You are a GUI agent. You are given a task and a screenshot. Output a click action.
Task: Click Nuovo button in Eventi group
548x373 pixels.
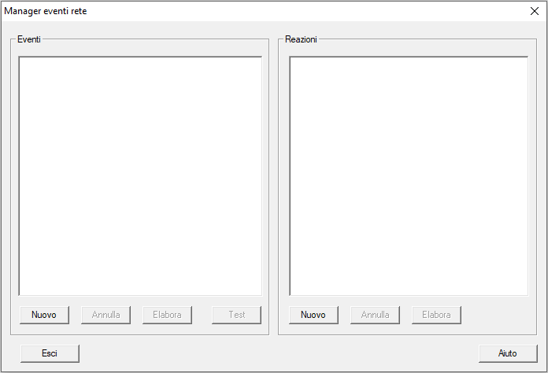tap(44, 315)
